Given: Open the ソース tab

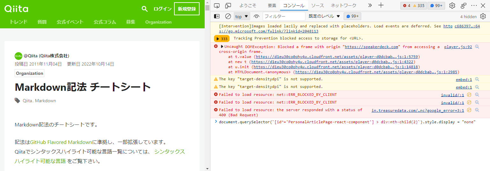Looking at the screenshot, I should tap(318, 5).
